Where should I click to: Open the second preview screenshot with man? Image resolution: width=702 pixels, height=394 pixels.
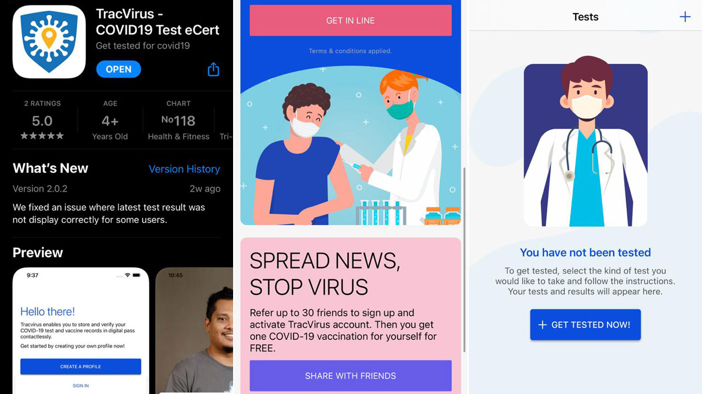point(195,330)
